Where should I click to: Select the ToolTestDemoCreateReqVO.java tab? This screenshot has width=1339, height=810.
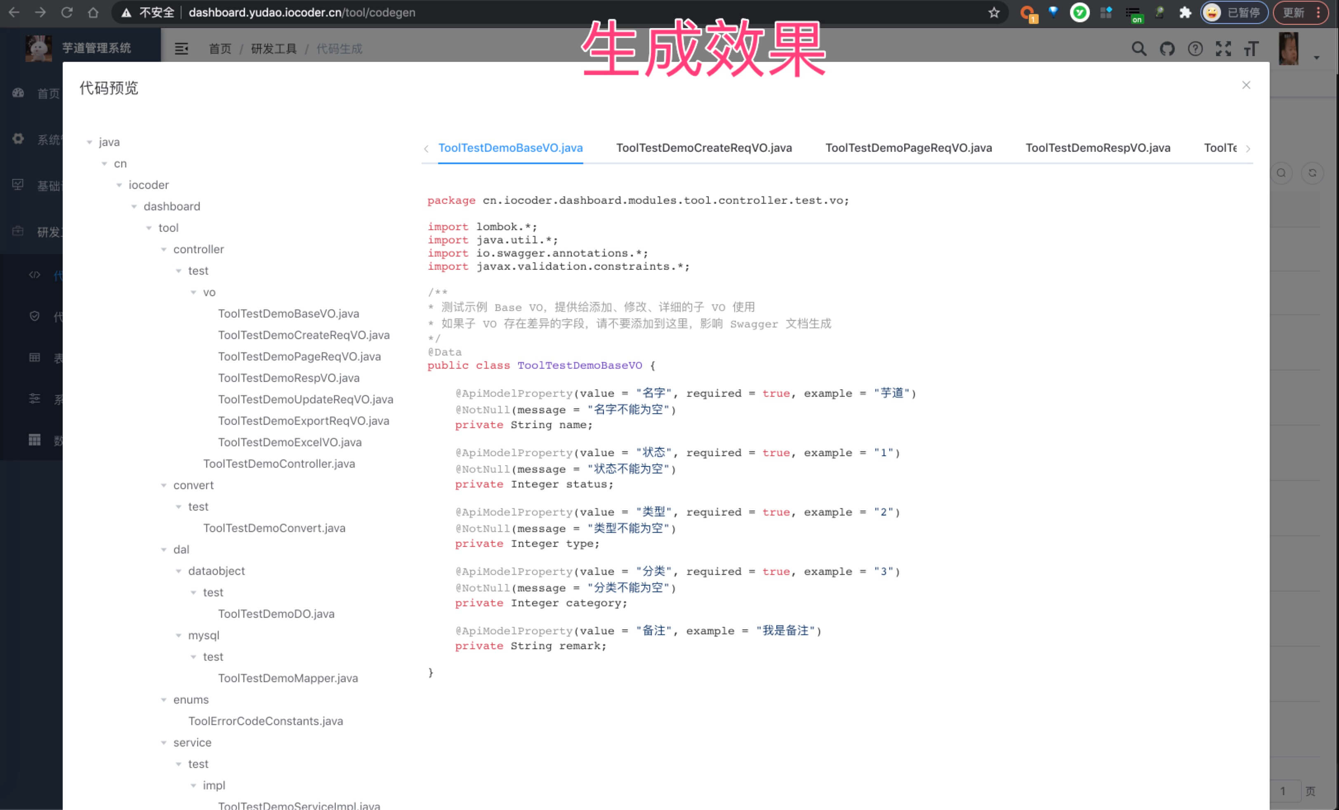pyautogui.click(x=704, y=147)
